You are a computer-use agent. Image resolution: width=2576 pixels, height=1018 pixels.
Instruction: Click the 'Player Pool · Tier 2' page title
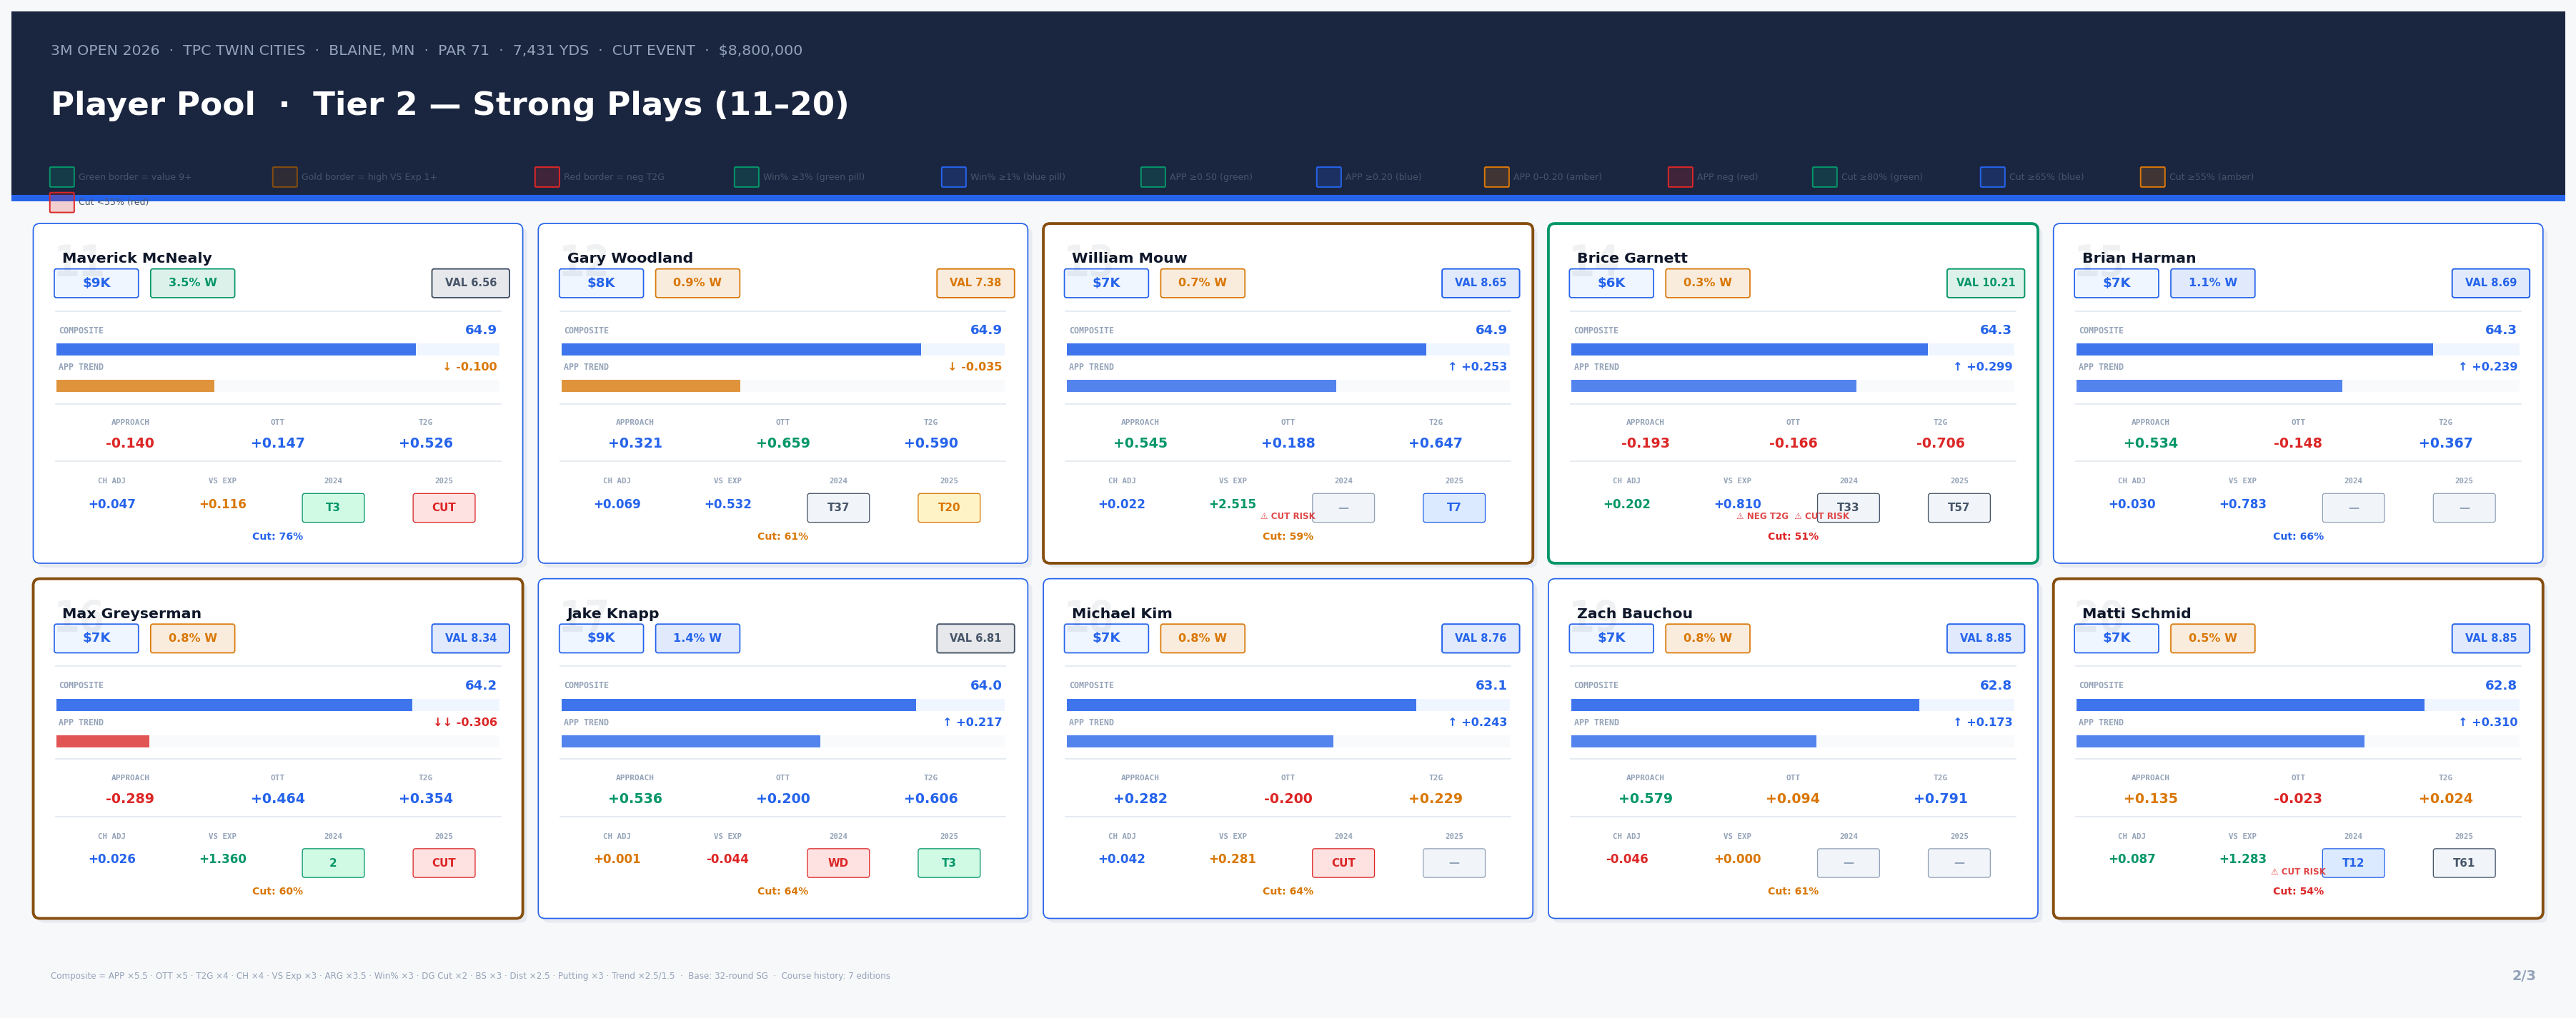point(450,104)
